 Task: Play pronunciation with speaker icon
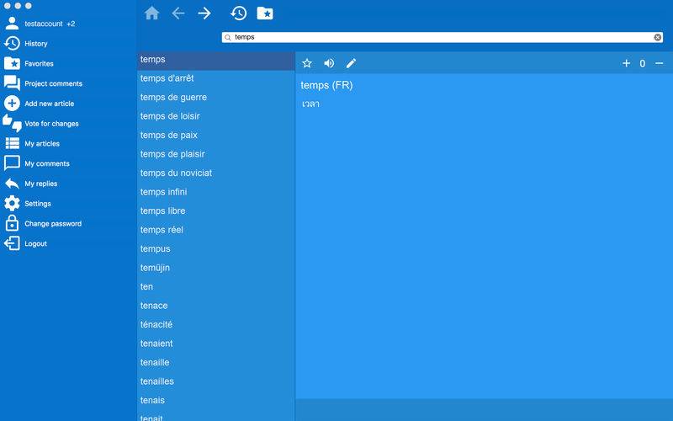329,64
